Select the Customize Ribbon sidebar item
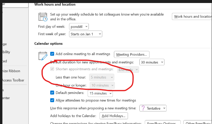 click(11, 71)
